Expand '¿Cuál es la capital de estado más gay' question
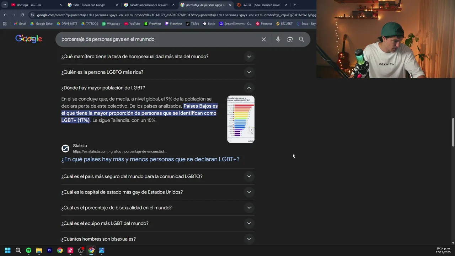The image size is (455, 256). tap(158, 192)
